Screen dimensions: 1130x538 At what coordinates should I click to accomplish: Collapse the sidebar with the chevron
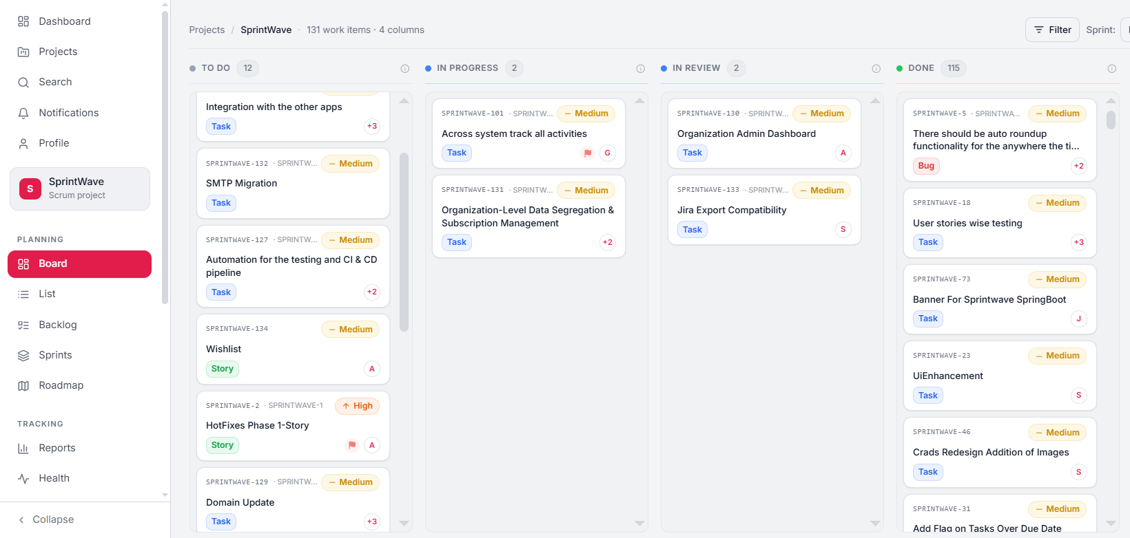(21, 519)
